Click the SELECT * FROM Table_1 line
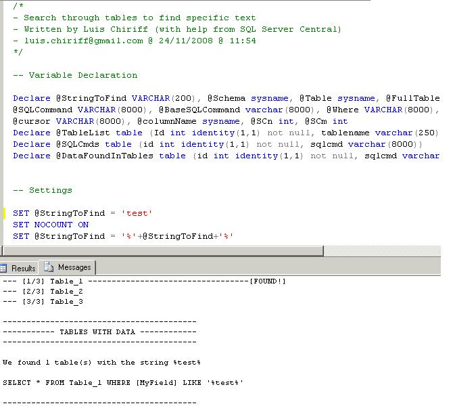 click(x=123, y=383)
